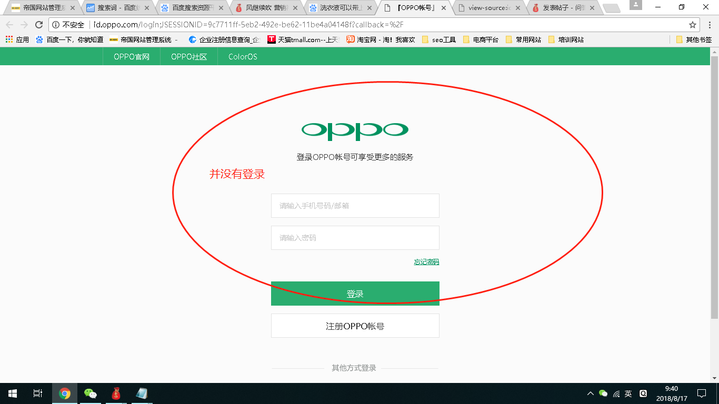Open the OPPO官网 menu item

click(x=131, y=56)
